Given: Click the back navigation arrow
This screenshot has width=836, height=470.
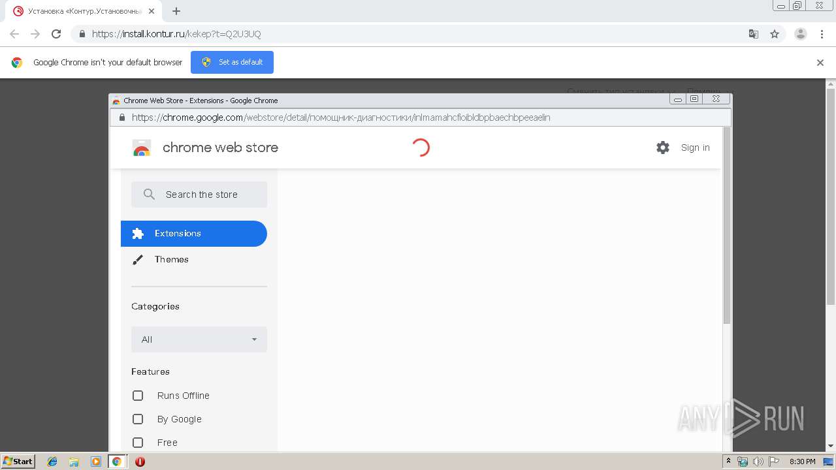Looking at the screenshot, I should [x=14, y=34].
